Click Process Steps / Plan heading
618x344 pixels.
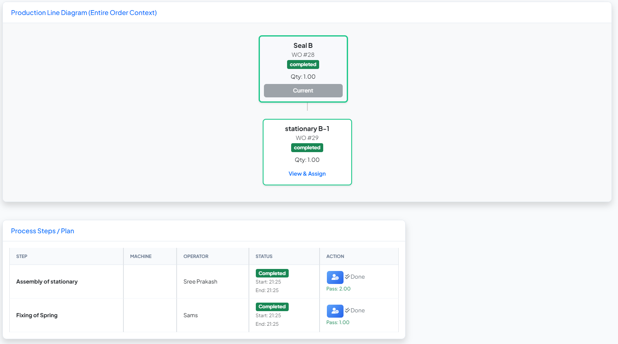click(42, 231)
